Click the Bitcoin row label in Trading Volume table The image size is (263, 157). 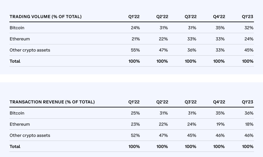(17, 28)
